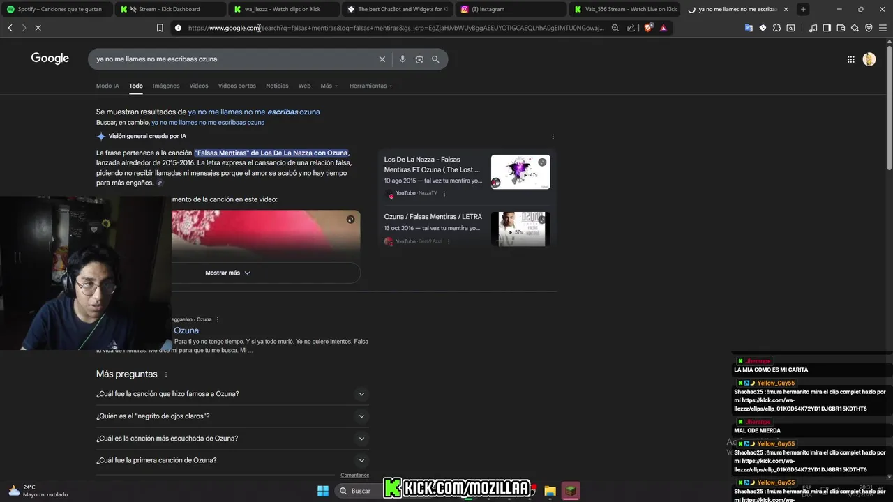Open new browser tab
Screen dimensions: 893x502
tap(803, 9)
